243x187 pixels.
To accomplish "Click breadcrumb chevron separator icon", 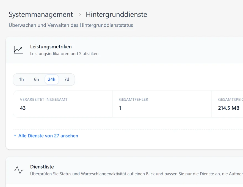I will coord(80,14).
